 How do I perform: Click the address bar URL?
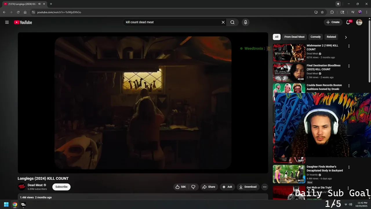(x=59, y=12)
